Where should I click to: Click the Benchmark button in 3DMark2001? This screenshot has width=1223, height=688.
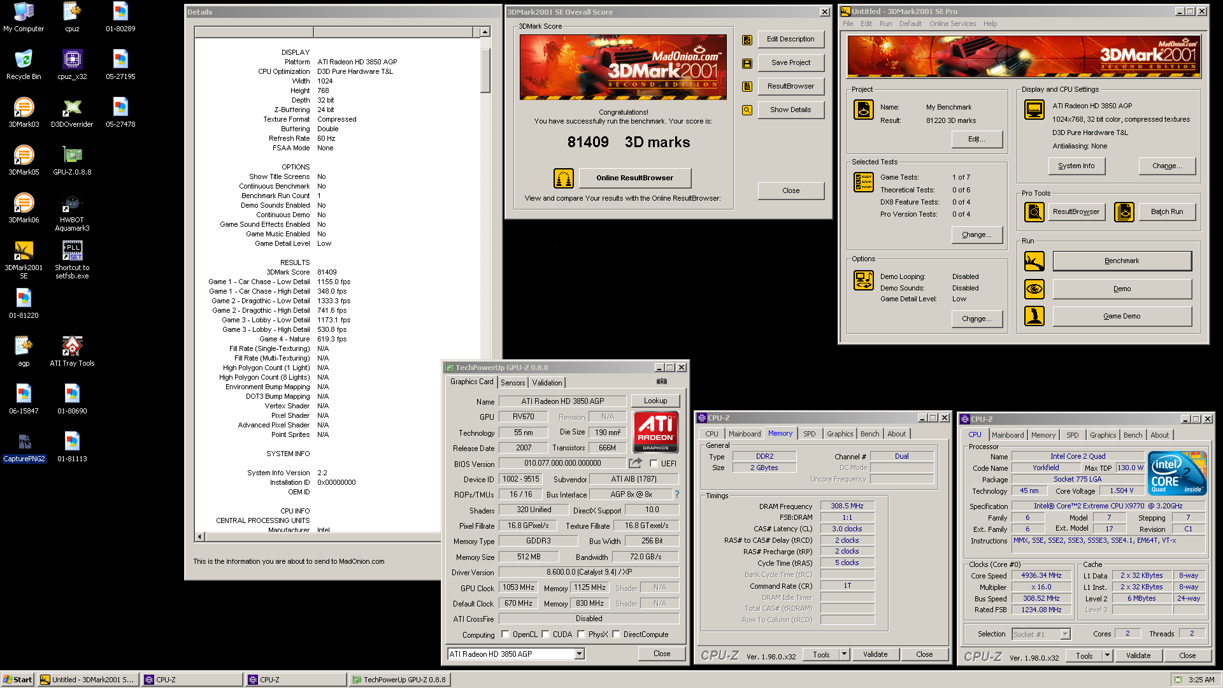coord(1122,261)
